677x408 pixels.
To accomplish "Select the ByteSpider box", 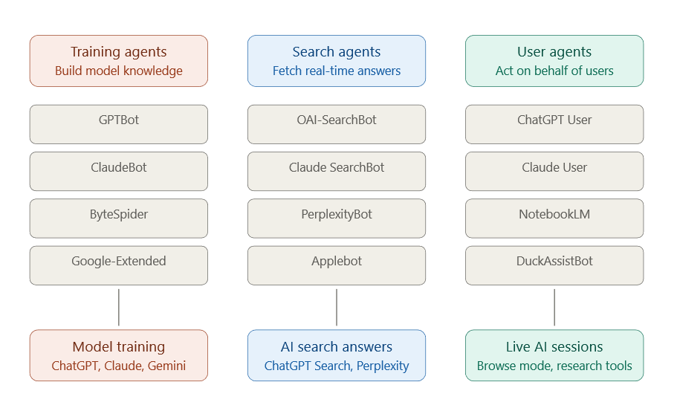I will point(119,218).
